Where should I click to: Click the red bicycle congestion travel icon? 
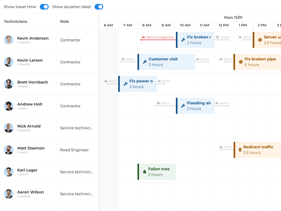click(143, 37)
